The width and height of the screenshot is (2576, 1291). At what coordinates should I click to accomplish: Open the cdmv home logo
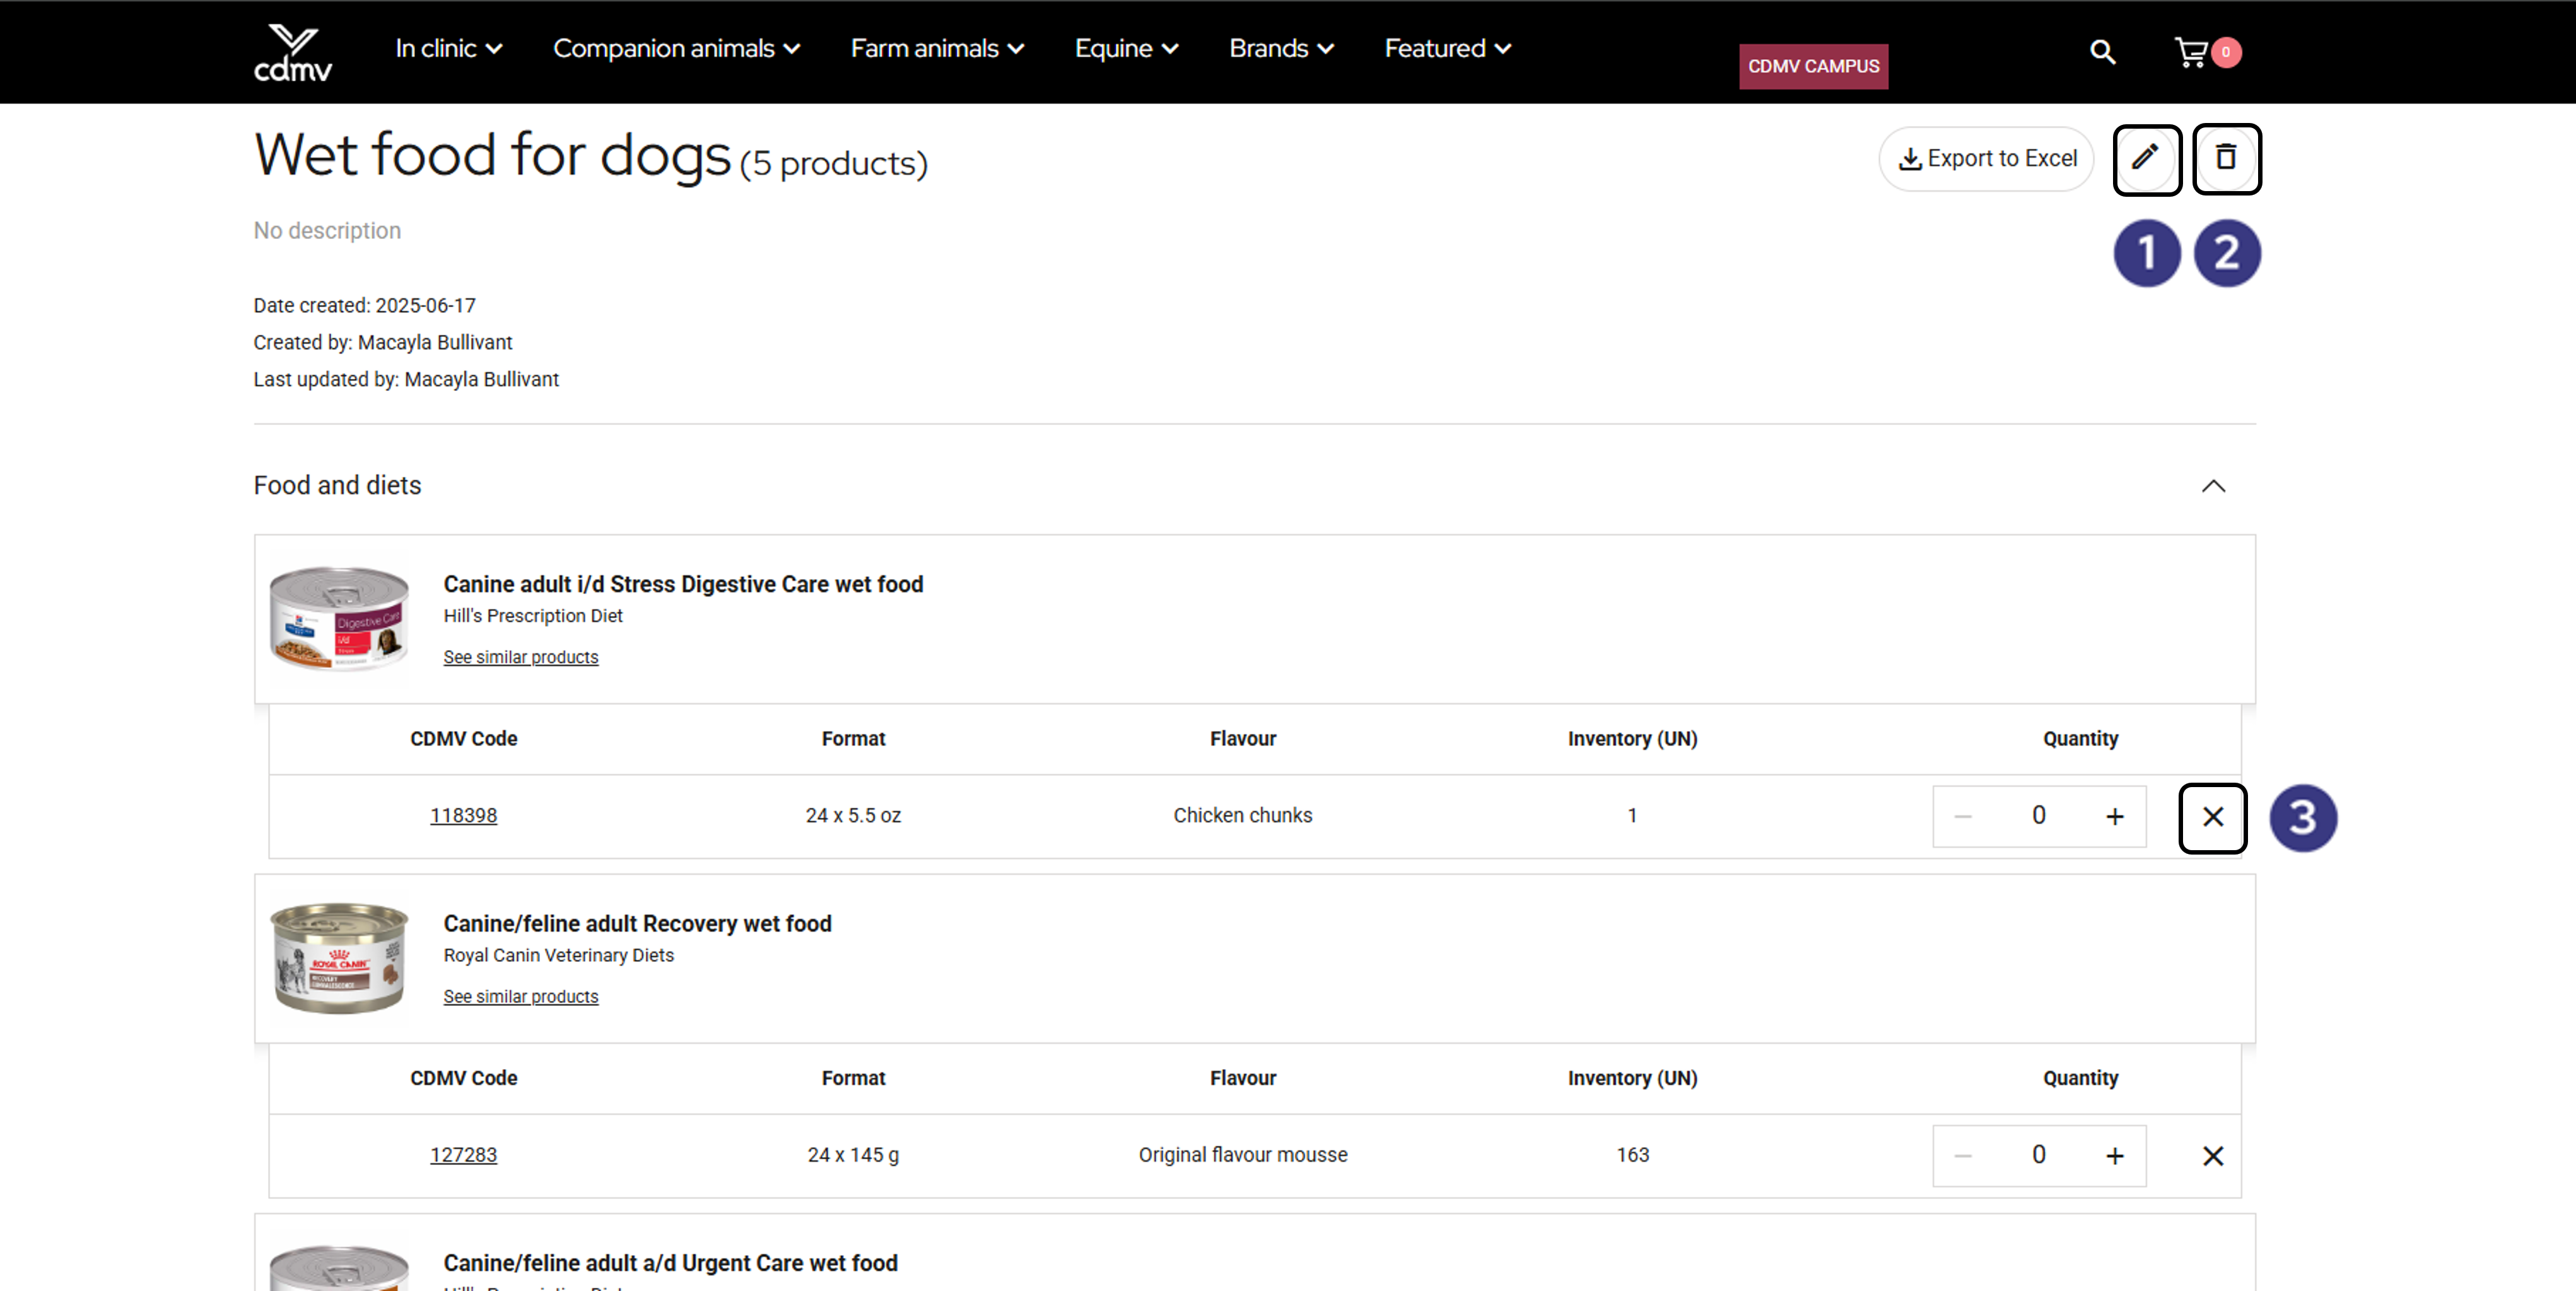292,52
